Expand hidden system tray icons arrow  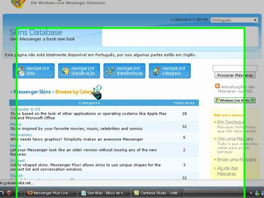click(x=251, y=193)
